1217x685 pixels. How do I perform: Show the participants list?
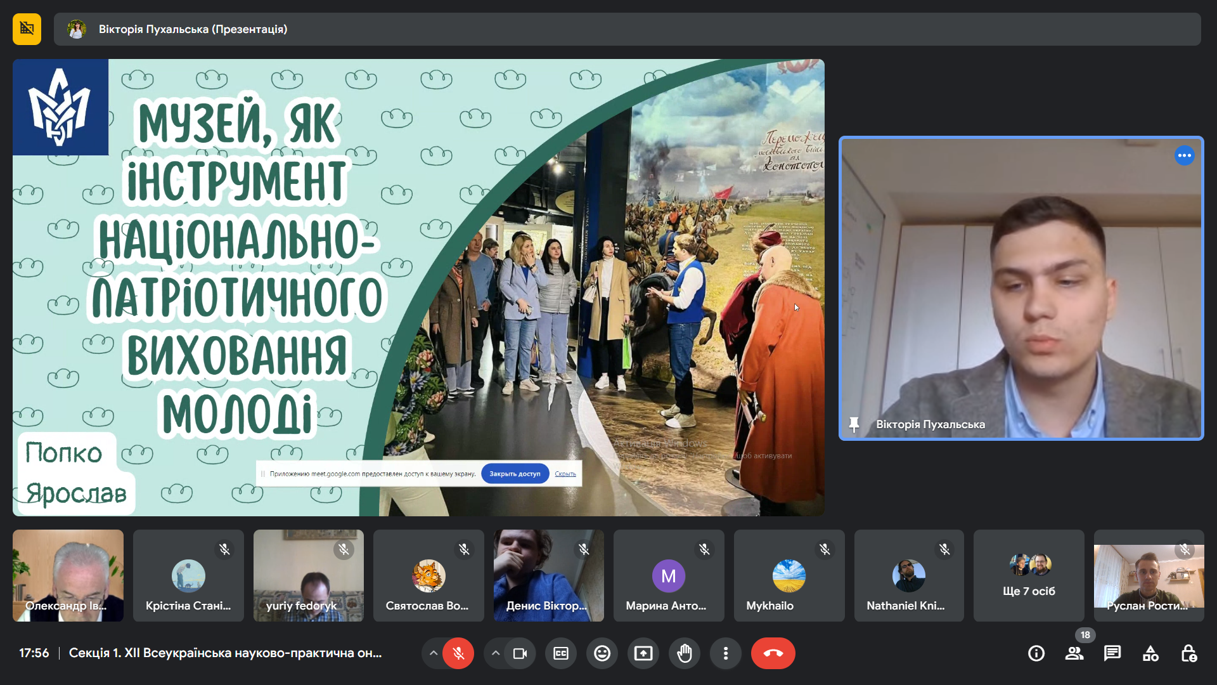pyautogui.click(x=1074, y=653)
